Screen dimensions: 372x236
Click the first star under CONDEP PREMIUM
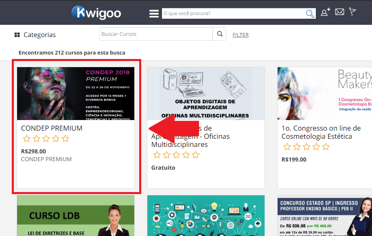pos(26,138)
